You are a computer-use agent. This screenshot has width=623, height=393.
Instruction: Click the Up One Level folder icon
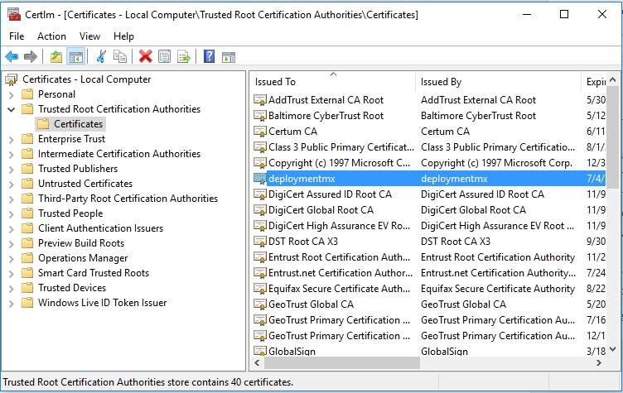click(x=56, y=56)
